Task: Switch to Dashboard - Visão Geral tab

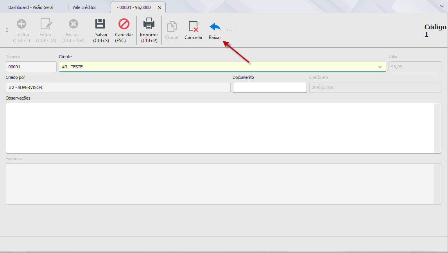Action: (31, 7)
